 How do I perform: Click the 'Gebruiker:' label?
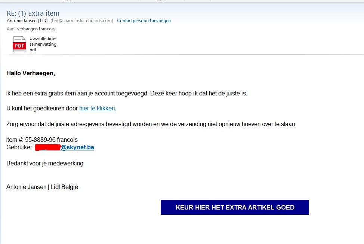20,147
